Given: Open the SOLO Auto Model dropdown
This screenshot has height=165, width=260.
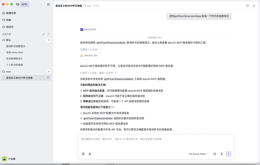Looking at the screenshot, I should pyautogui.click(x=199, y=154).
